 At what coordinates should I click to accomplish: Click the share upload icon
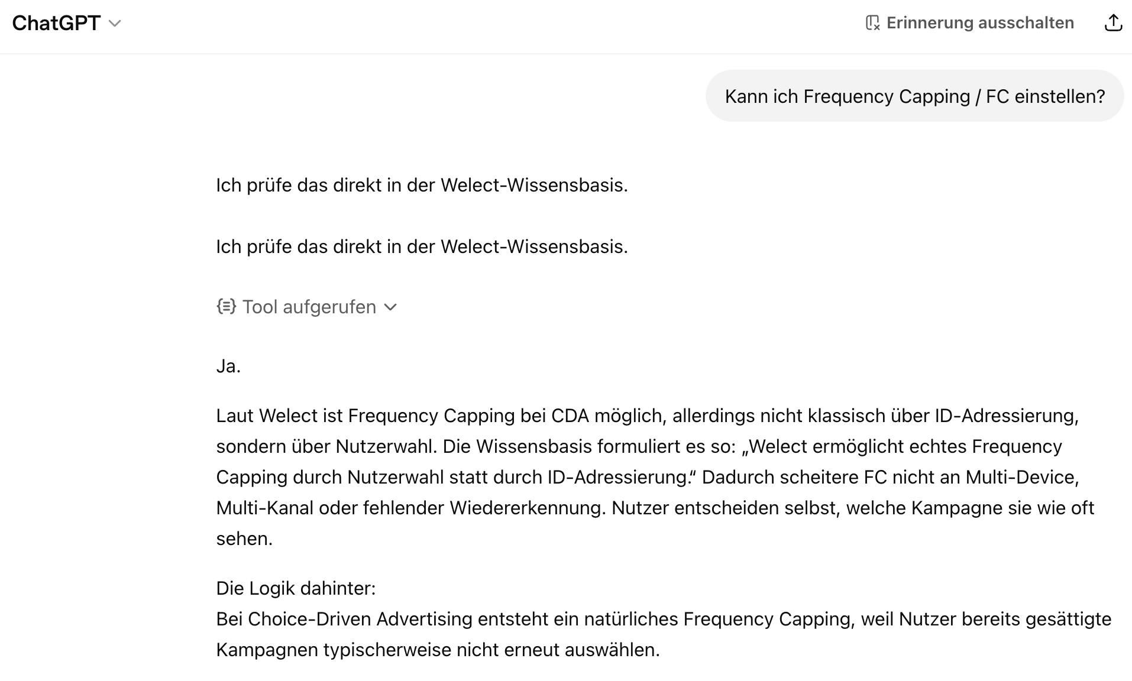coord(1113,23)
